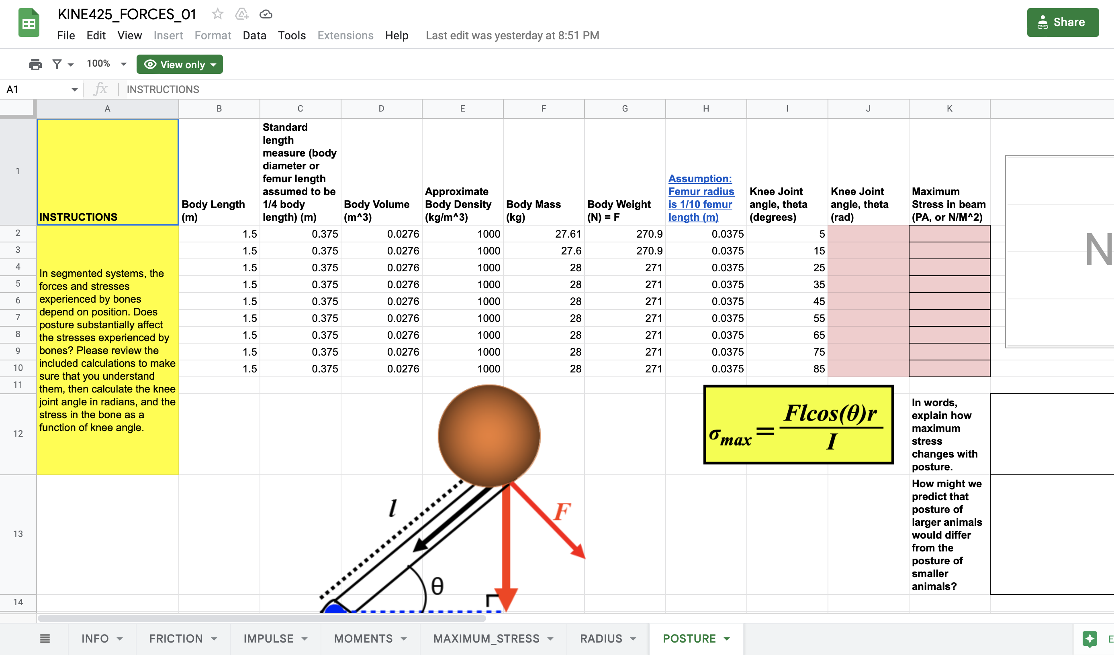Click the add to Drive icon
This screenshot has height=655, width=1114.
[241, 14]
